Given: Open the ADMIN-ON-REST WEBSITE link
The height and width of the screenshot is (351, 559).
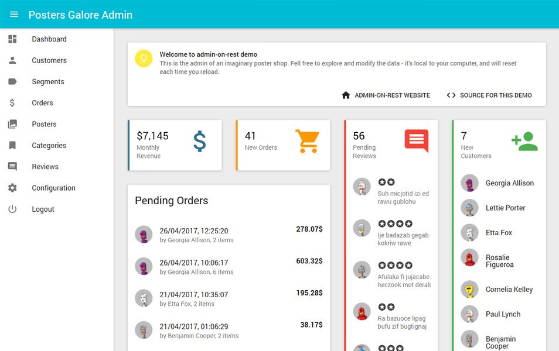Looking at the screenshot, I should [x=386, y=95].
